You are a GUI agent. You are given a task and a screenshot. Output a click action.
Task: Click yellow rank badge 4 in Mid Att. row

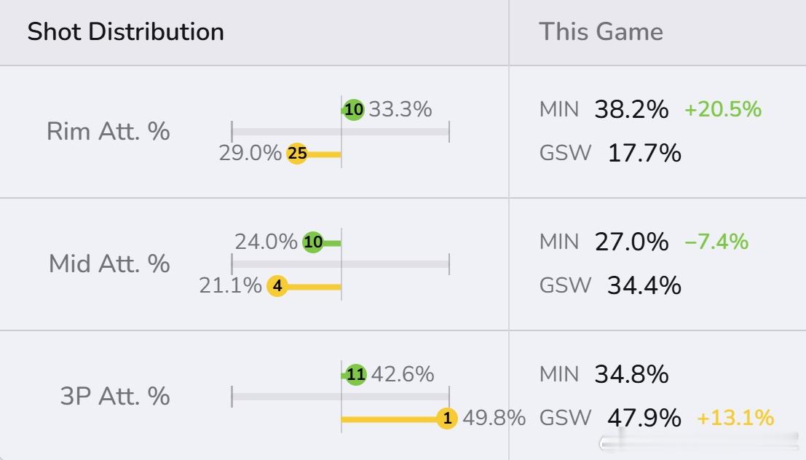tap(277, 286)
